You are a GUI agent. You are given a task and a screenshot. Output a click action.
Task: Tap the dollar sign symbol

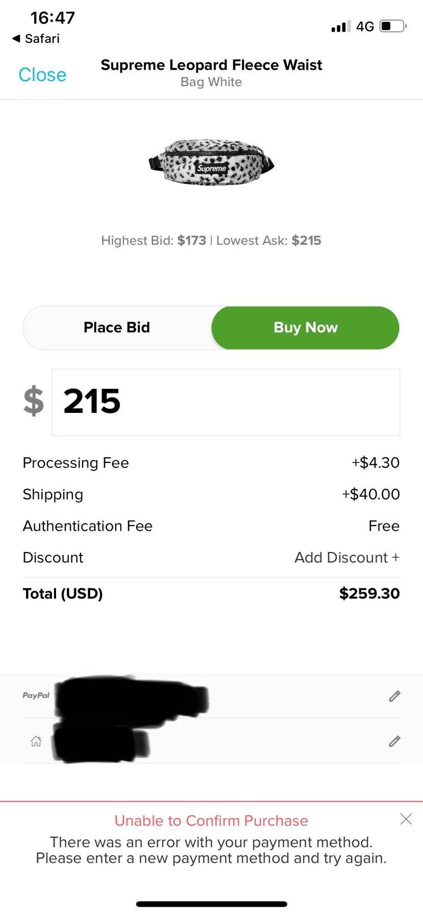coord(34,401)
